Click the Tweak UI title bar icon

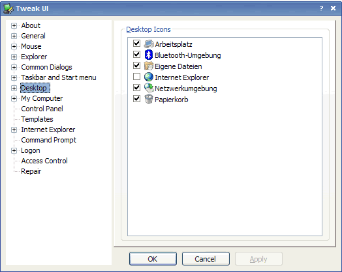(8, 8)
